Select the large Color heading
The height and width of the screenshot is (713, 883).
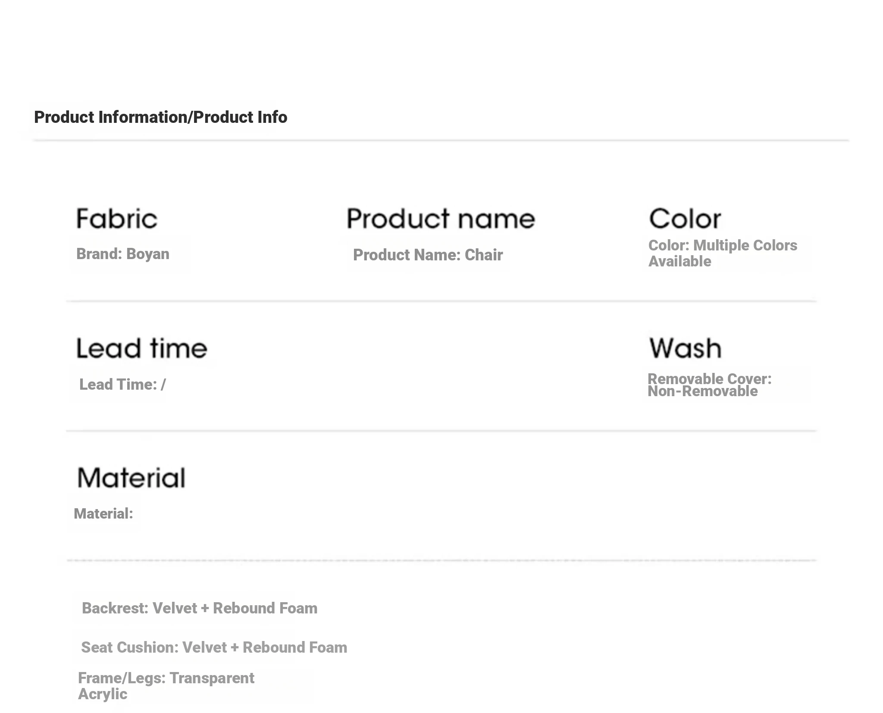pyautogui.click(x=685, y=219)
